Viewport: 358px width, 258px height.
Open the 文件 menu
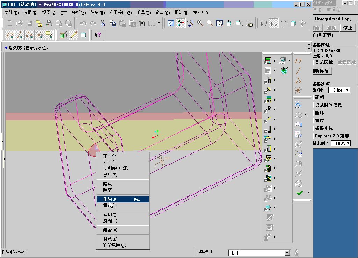(12, 13)
